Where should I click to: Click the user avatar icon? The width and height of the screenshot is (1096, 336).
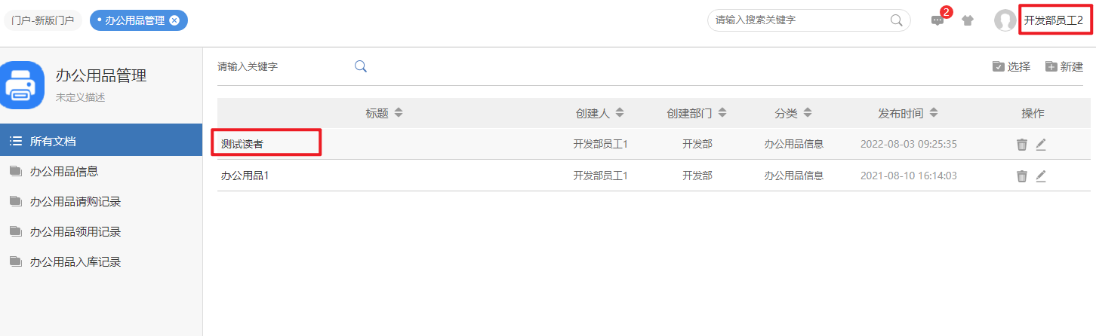(x=1005, y=20)
